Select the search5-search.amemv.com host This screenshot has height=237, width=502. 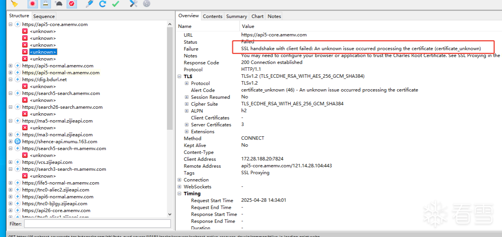(x=61, y=93)
